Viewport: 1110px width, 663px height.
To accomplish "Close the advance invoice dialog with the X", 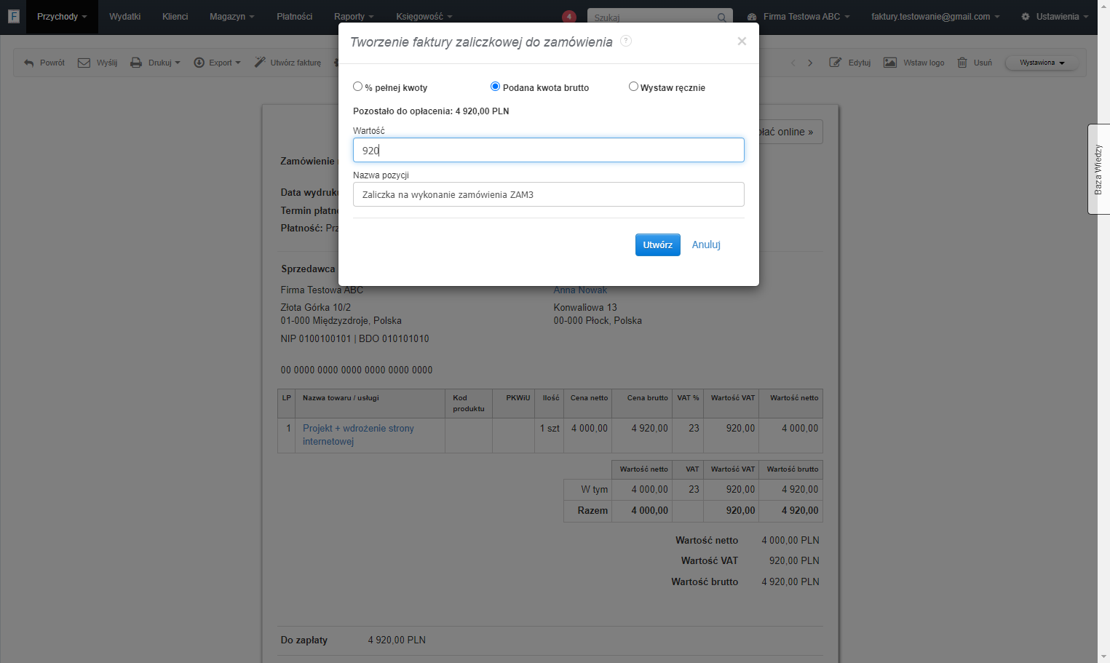I will 742,41.
